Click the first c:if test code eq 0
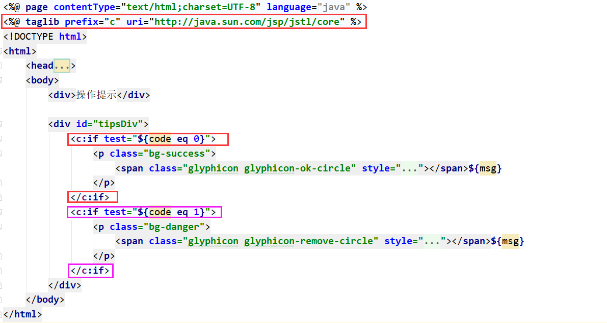 [x=148, y=139]
